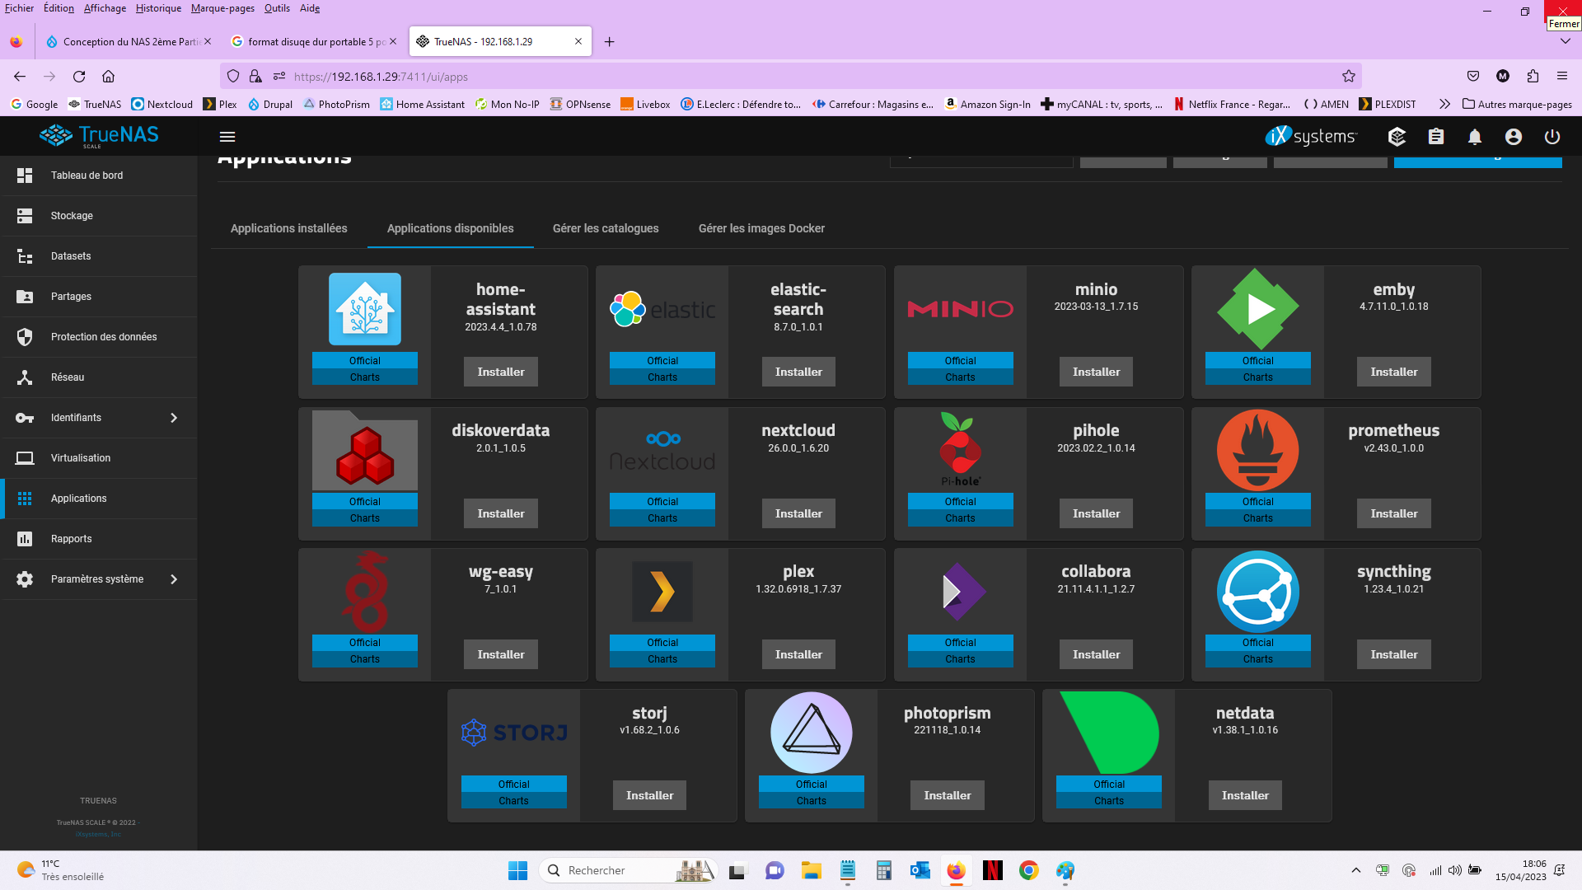Open the user account icon
Image resolution: width=1582 pixels, height=890 pixels.
[1513, 137]
